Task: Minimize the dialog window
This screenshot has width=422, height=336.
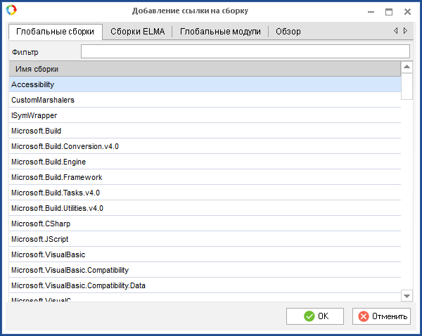Action: pyautogui.click(x=371, y=11)
